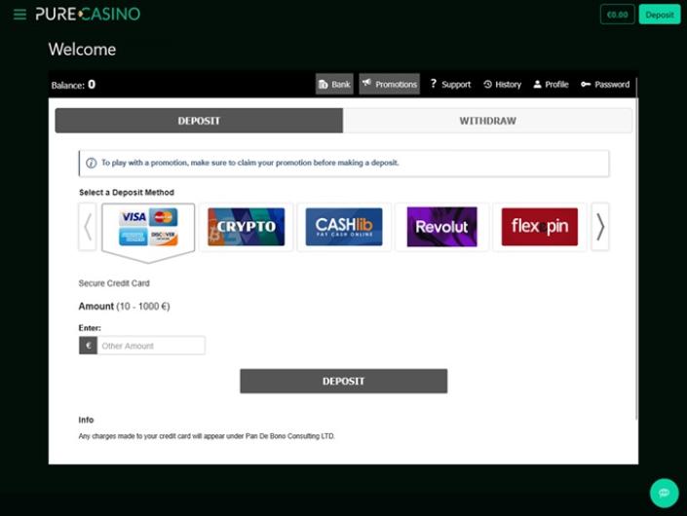
Task: Click the info icon in promotion notice
Action: coord(92,164)
